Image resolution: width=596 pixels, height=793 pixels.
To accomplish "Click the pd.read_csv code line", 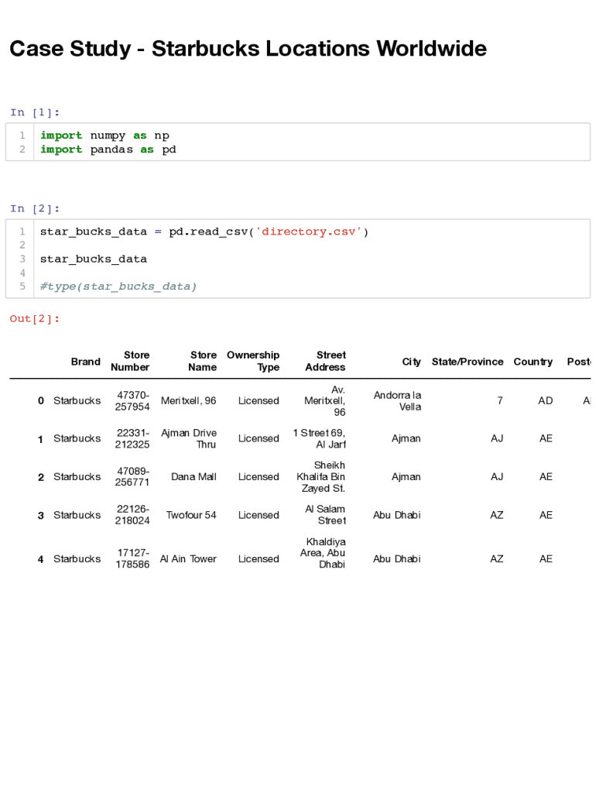I will coord(204,232).
